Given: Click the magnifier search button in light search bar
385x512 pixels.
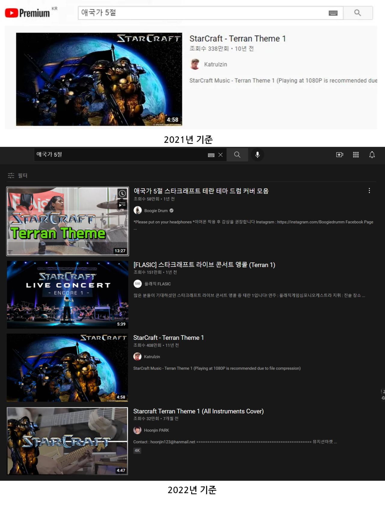Looking at the screenshot, I should [358, 13].
